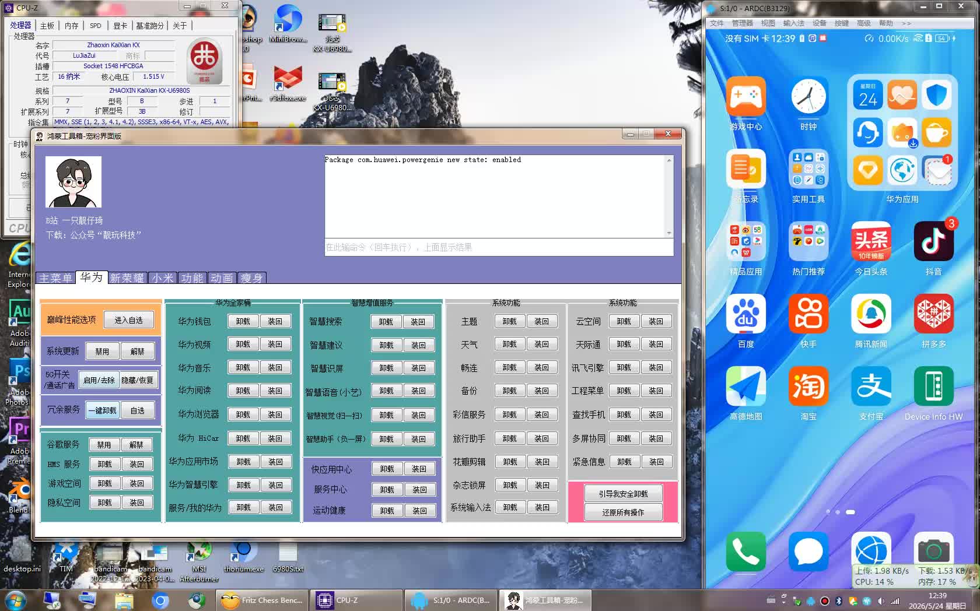Open the MSI Afterburner desktop shortcut

[199, 562]
